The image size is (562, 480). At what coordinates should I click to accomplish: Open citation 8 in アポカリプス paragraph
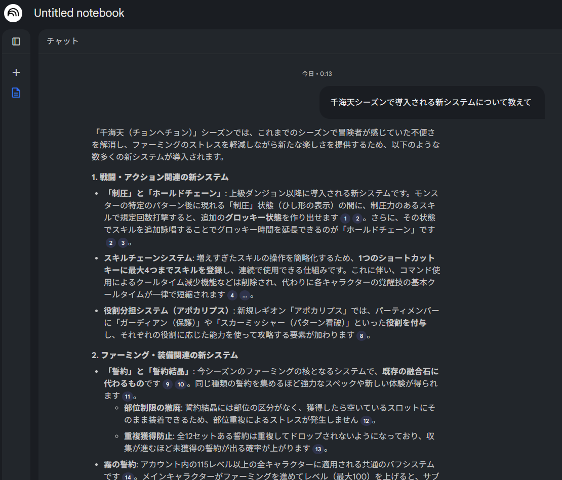point(361,336)
